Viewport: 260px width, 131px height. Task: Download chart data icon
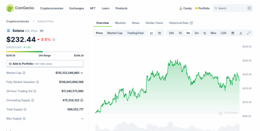[x=241, y=33]
